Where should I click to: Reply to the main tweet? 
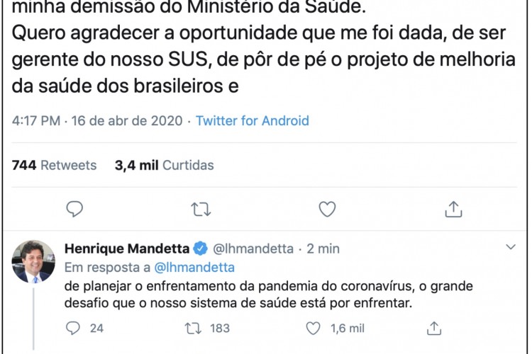(74, 209)
